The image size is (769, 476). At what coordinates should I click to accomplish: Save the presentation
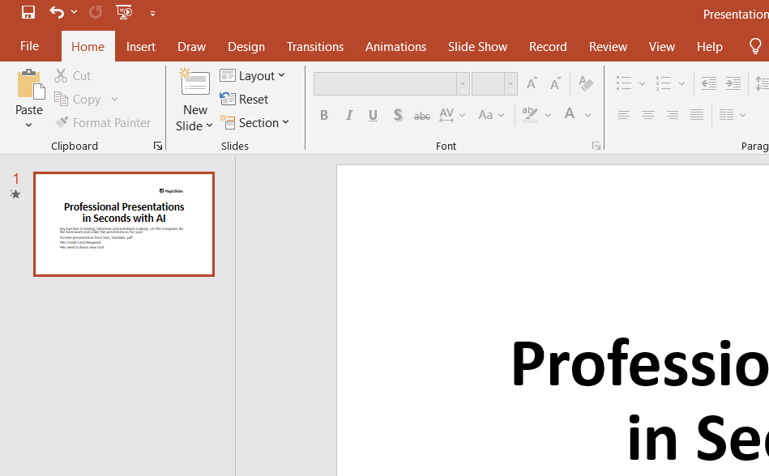tap(28, 11)
